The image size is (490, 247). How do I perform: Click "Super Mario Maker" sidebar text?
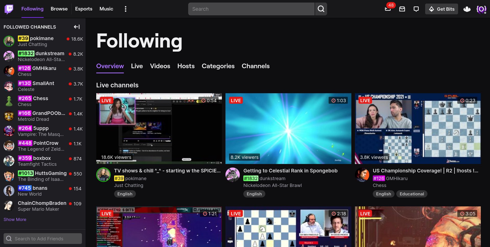click(x=38, y=209)
